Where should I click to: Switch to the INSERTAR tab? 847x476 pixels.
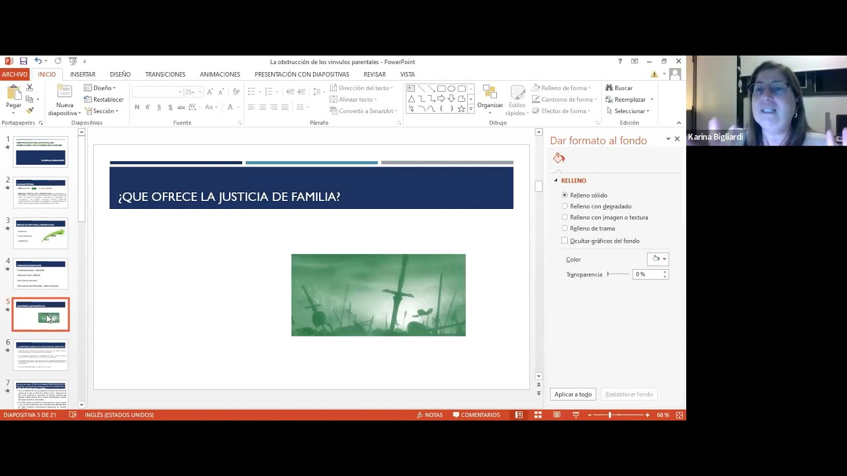click(x=83, y=75)
